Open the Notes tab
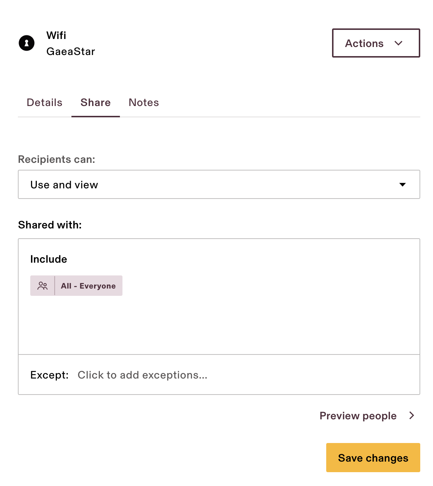The image size is (433, 486). pos(144,103)
